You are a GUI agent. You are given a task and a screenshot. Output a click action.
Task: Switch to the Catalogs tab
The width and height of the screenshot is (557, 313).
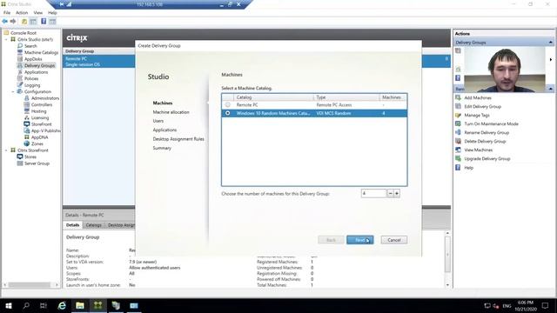tap(93, 225)
